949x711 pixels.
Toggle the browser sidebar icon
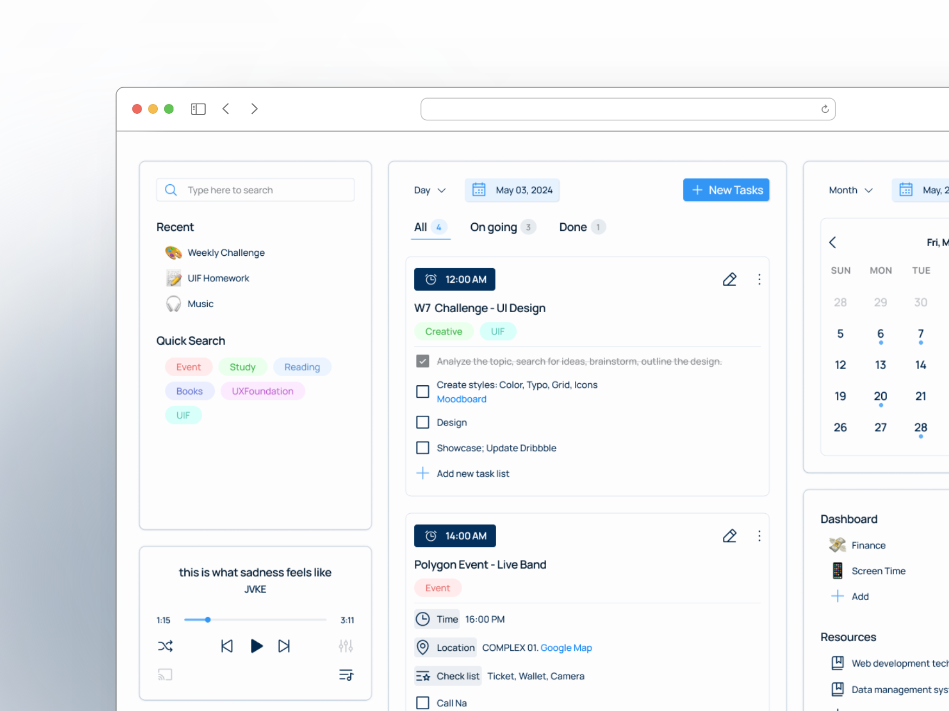198,109
